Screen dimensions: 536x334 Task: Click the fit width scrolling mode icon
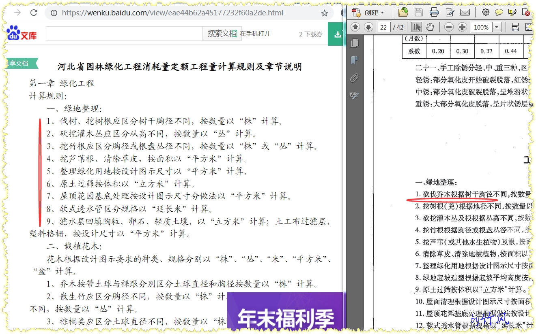(x=515, y=27)
